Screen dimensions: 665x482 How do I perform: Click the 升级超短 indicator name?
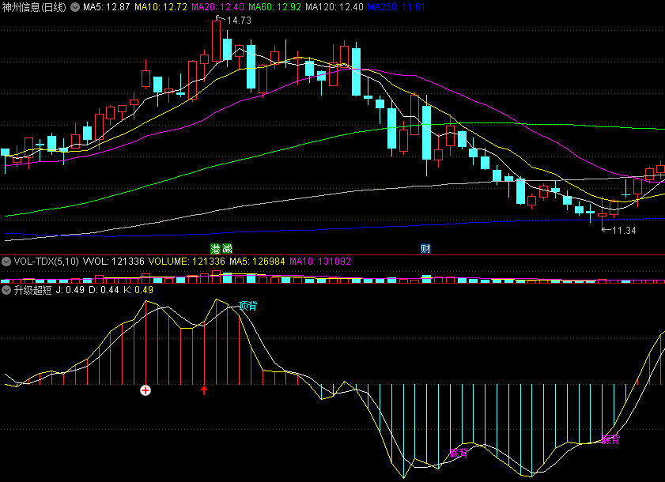32,290
